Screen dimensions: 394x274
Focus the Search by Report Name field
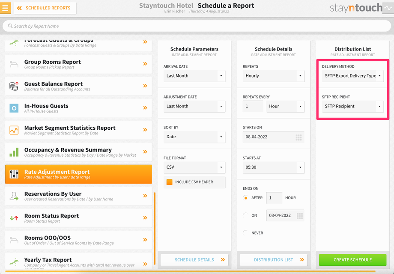197,26
